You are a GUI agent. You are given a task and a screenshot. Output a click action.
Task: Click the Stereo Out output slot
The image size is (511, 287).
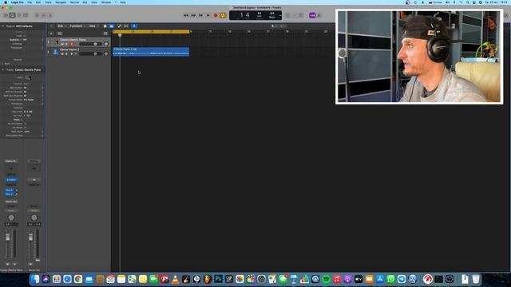point(11,202)
